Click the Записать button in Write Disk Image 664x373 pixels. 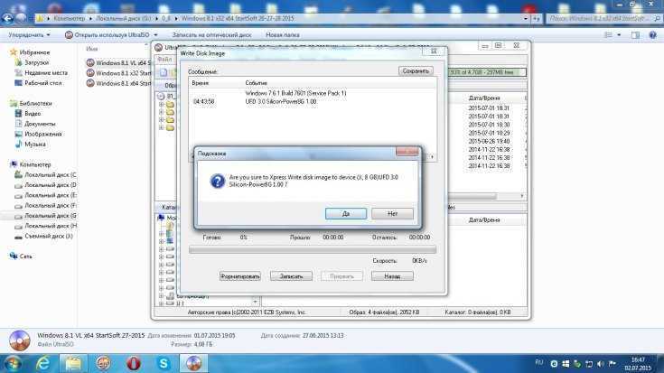point(291,276)
